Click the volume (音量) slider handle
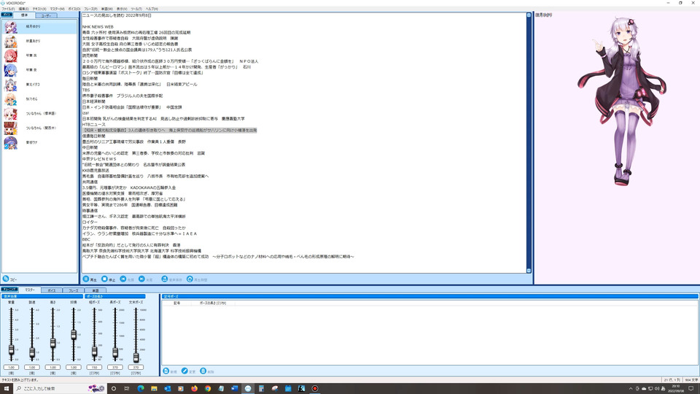Viewport: 700px width, 394px height. pos(11,350)
